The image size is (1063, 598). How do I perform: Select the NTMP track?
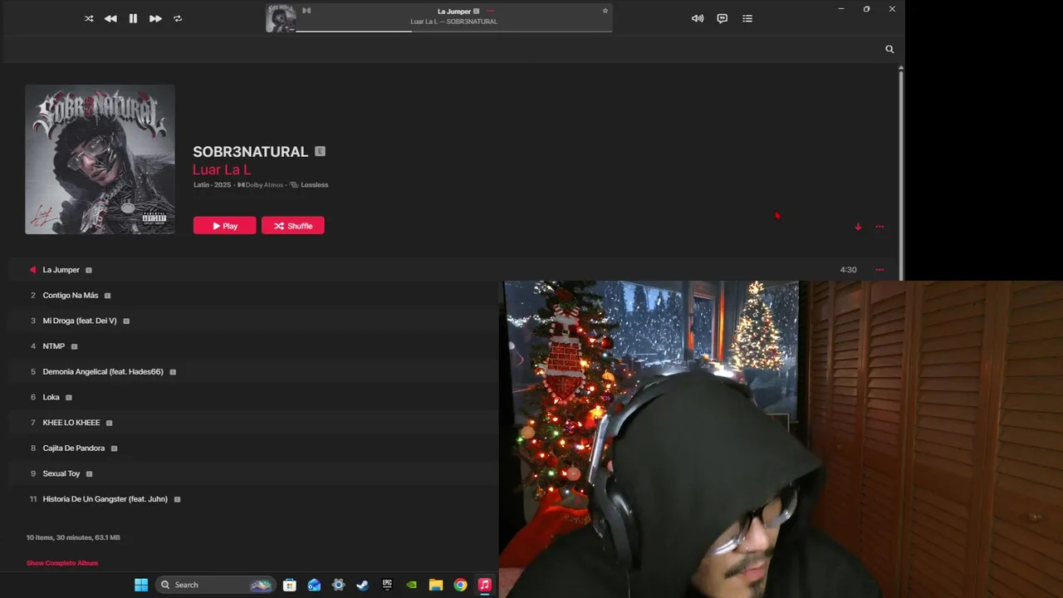[53, 346]
